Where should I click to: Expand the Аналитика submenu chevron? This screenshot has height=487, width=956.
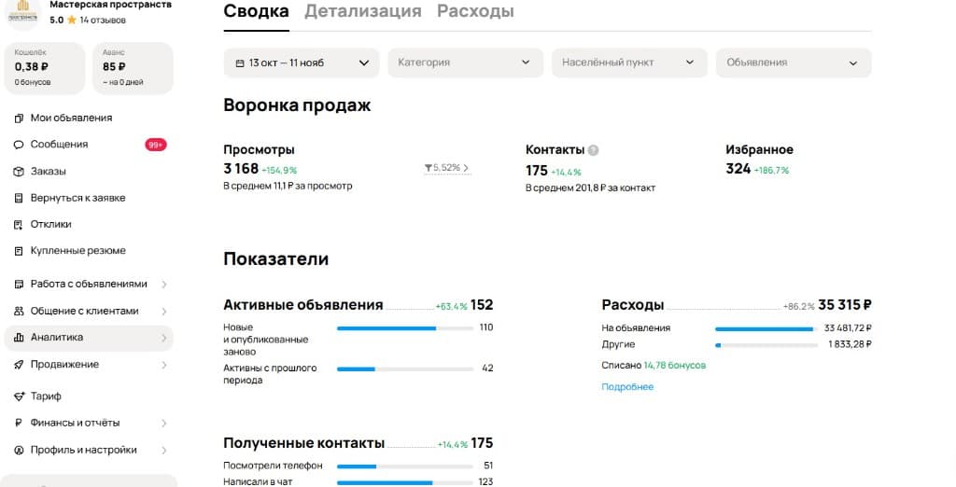click(164, 338)
